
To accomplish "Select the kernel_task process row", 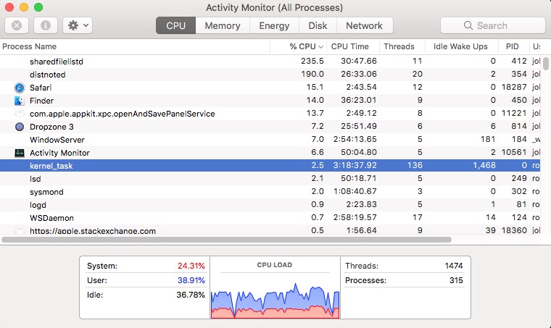I will [x=270, y=166].
